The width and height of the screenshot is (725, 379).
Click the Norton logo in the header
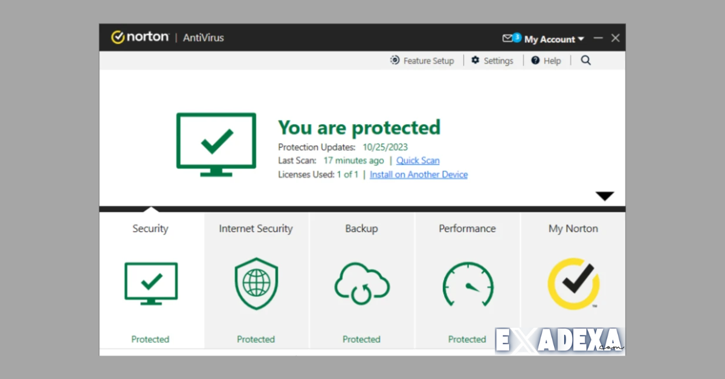coord(140,37)
